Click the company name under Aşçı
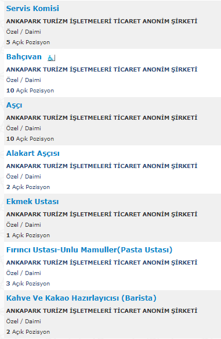This screenshot has width=221, height=339. tap(102, 117)
